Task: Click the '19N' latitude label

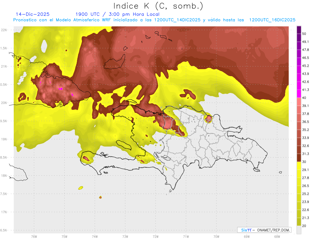Action: 4,139
